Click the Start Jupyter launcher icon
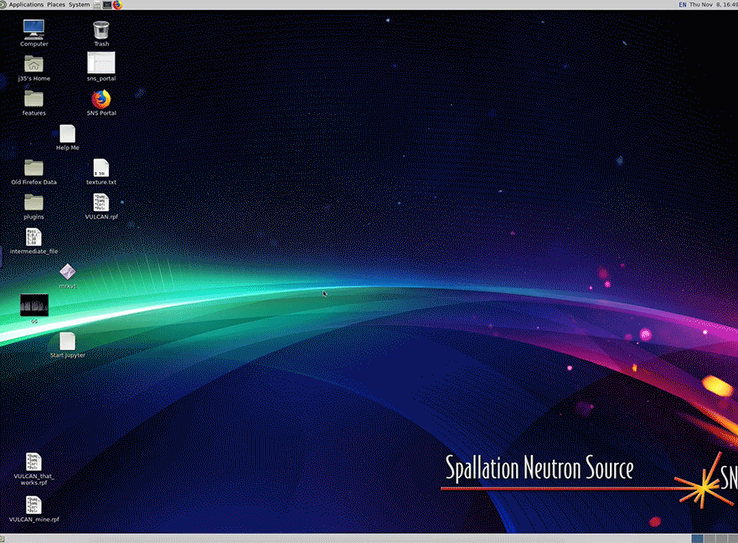Screen dimensions: 738x543 click(x=68, y=341)
